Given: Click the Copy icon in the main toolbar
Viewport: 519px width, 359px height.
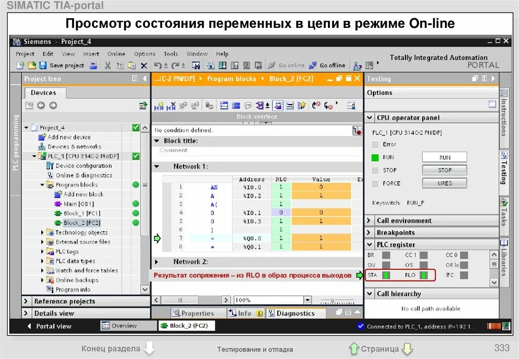Looking at the screenshot, I should (120, 65).
